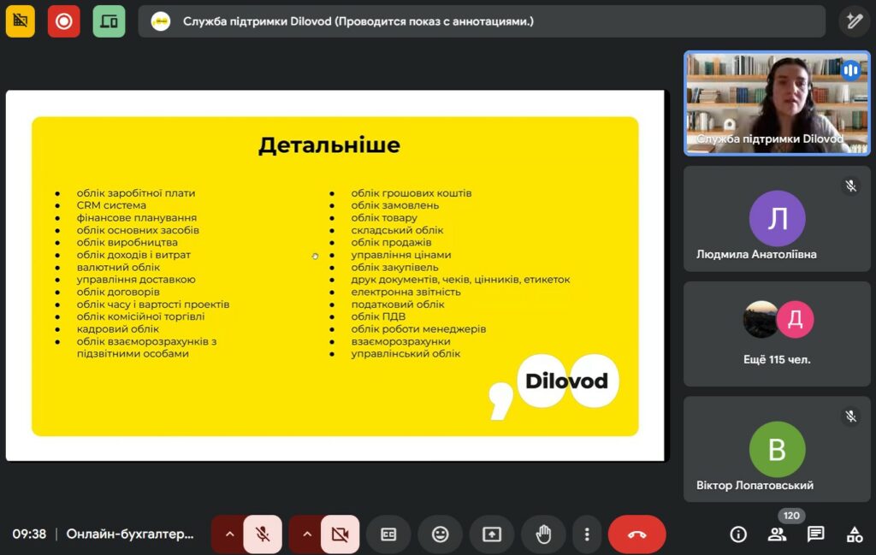Click the present screen button
Image resolution: width=876 pixels, height=555 pixels.
(x=492, y=534)
